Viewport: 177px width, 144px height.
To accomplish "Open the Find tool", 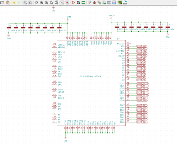I will (x=25, y=3).
